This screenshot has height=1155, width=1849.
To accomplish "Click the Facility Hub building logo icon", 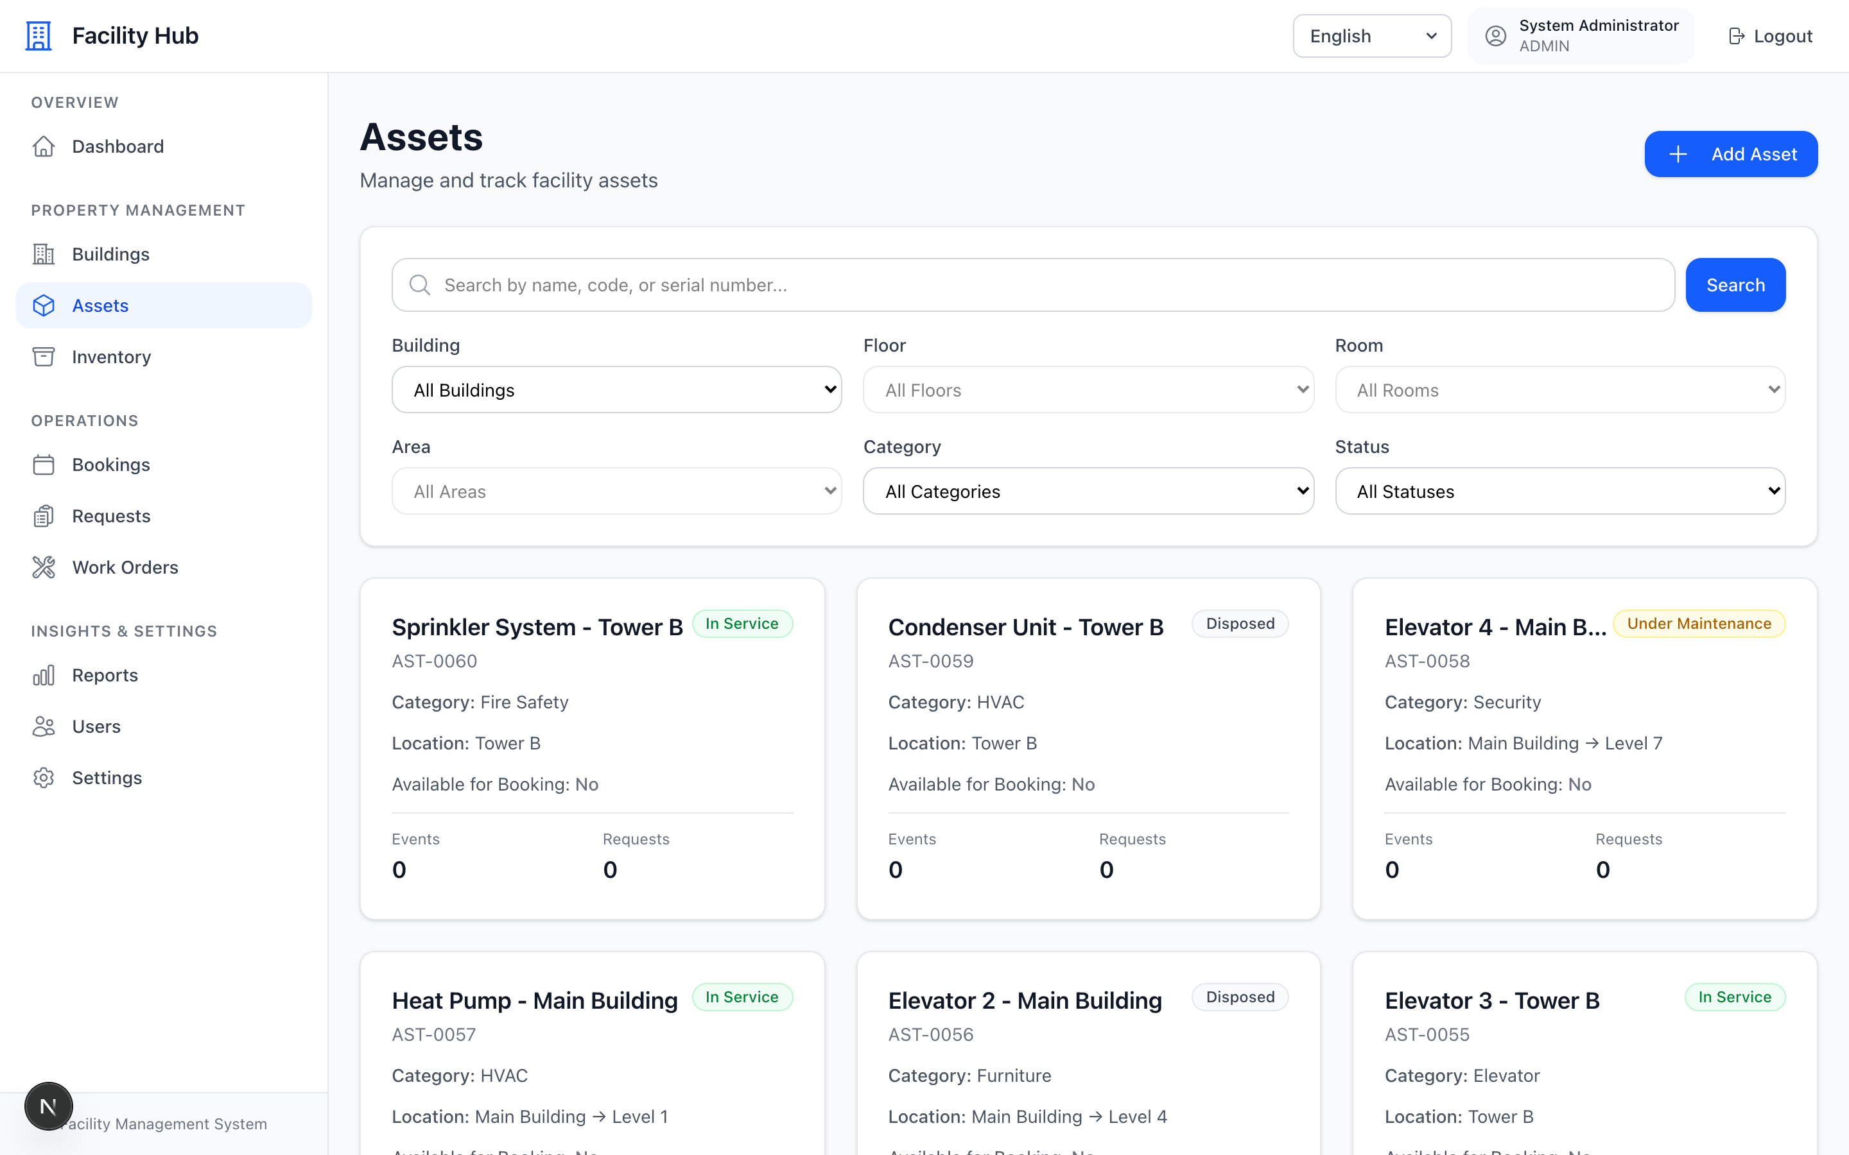I will 39,36.
